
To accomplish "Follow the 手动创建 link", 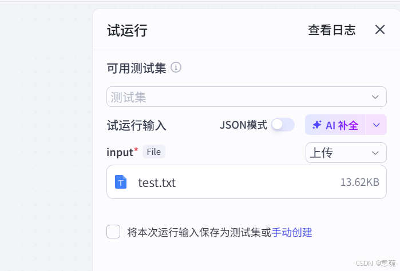I will (292, 232).
